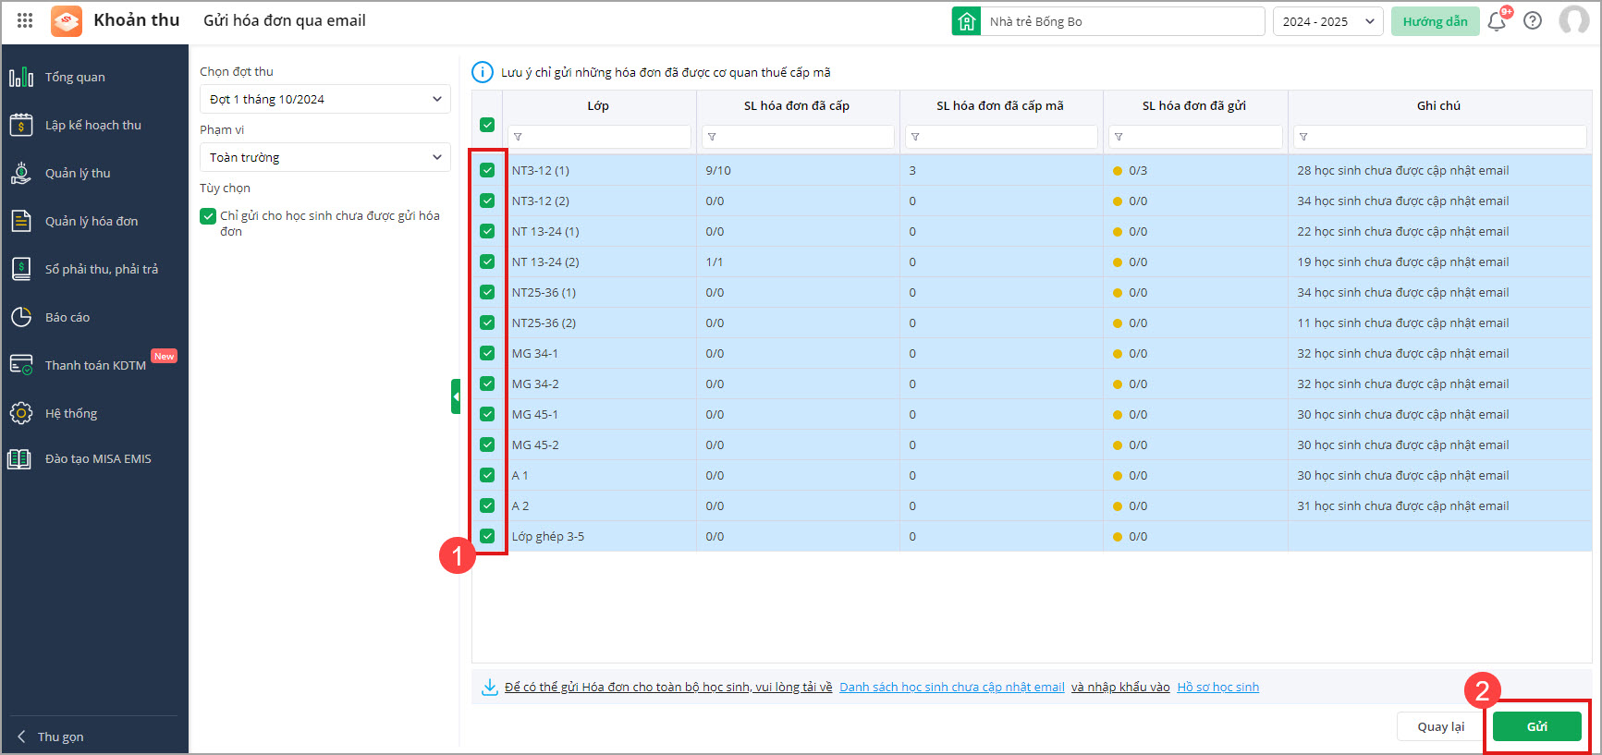Click the Lớp column filter input
This screenshot has height=755, width=1602.
(x=599, y=137)
